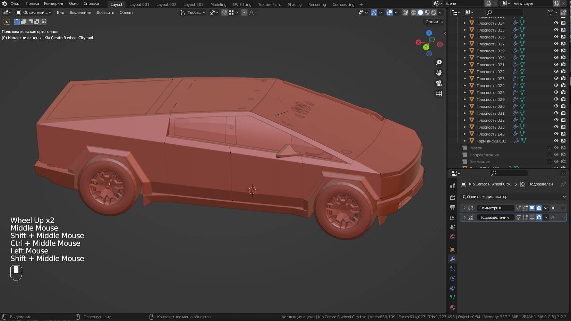Toggle viewport gizmos display button
The width and height of the screenshot is (571, 321).
click(374, 12)
